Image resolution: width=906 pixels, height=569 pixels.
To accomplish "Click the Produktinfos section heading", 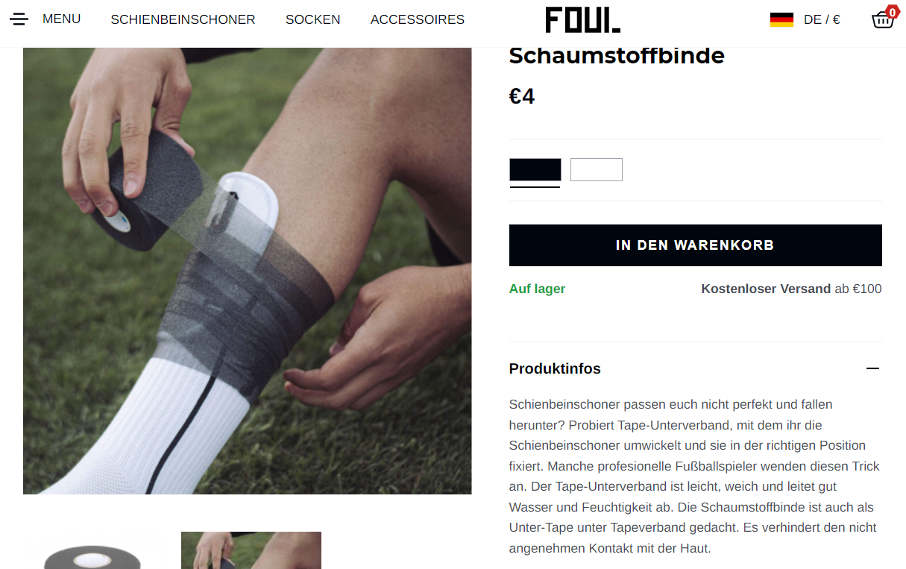I will [x=555, y=368].
